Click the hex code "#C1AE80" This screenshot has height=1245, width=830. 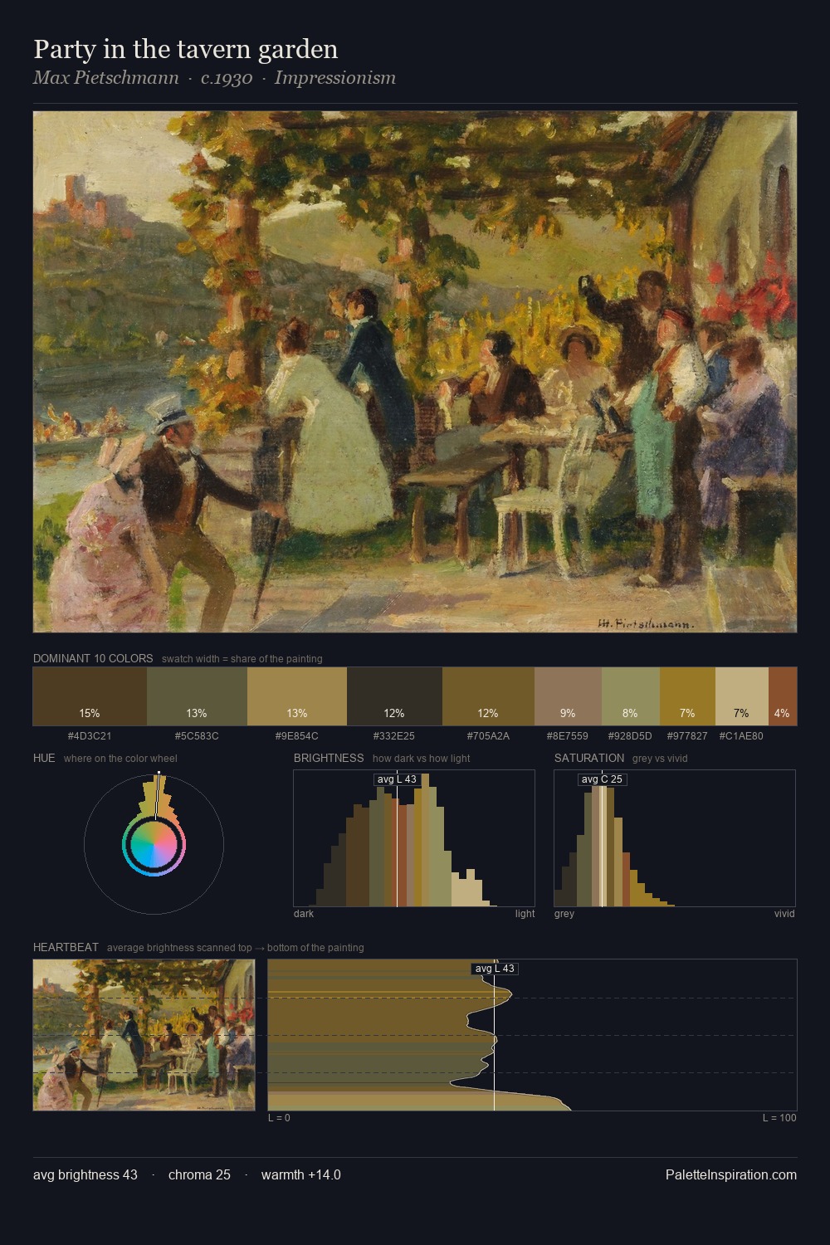741,736
